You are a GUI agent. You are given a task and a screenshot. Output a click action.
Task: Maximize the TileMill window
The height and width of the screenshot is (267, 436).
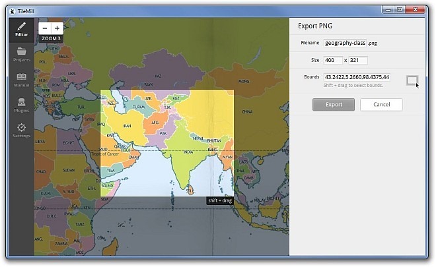point(400,10)
